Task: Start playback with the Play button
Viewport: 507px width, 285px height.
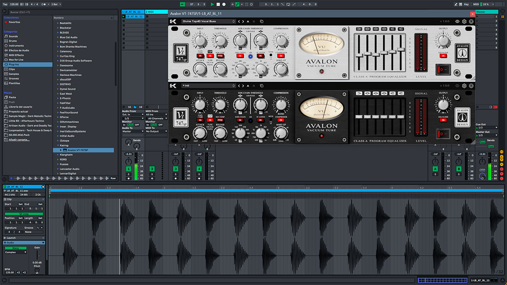Action: click(x=213, y=4)
